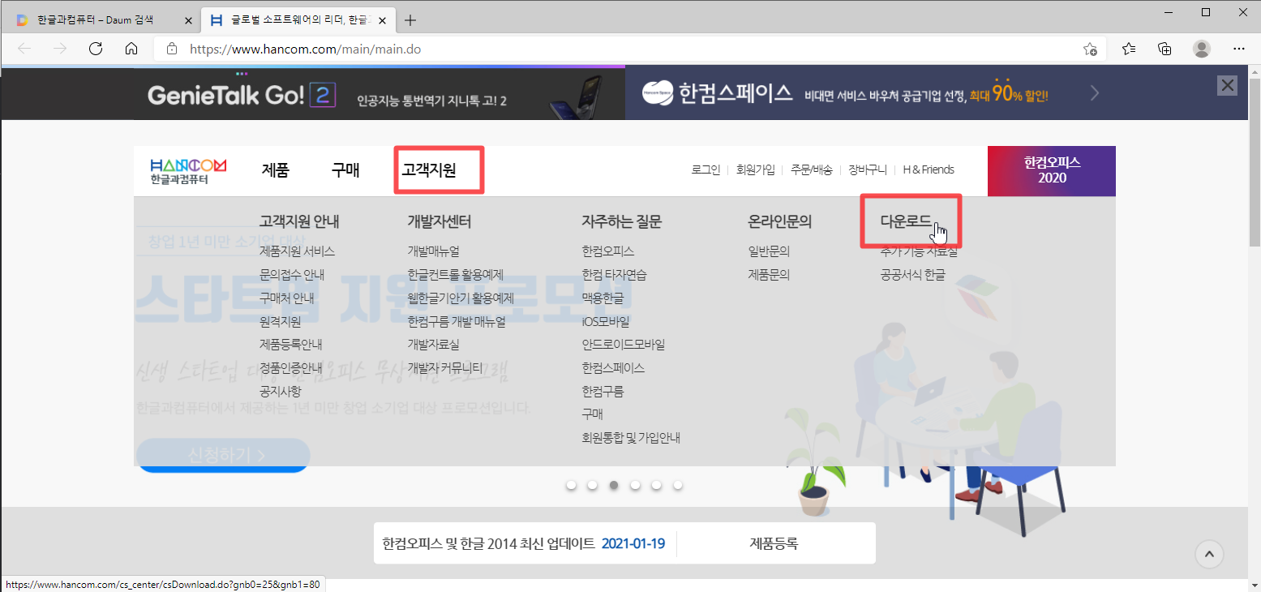Open 개발자센터 heading
This screenshot has height=592, width=1261.
click(x=439, y=221)
